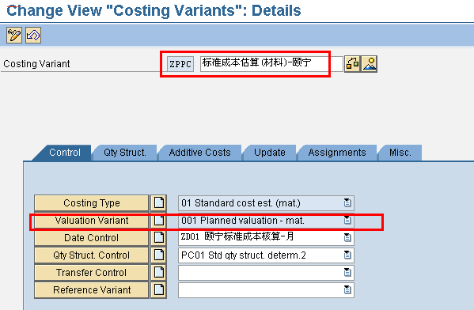Image resolution: width=474 pixels, height=310 pixels.
Task: Open the hierarchy icon beside costing variant name
Action: click(352, 64)
